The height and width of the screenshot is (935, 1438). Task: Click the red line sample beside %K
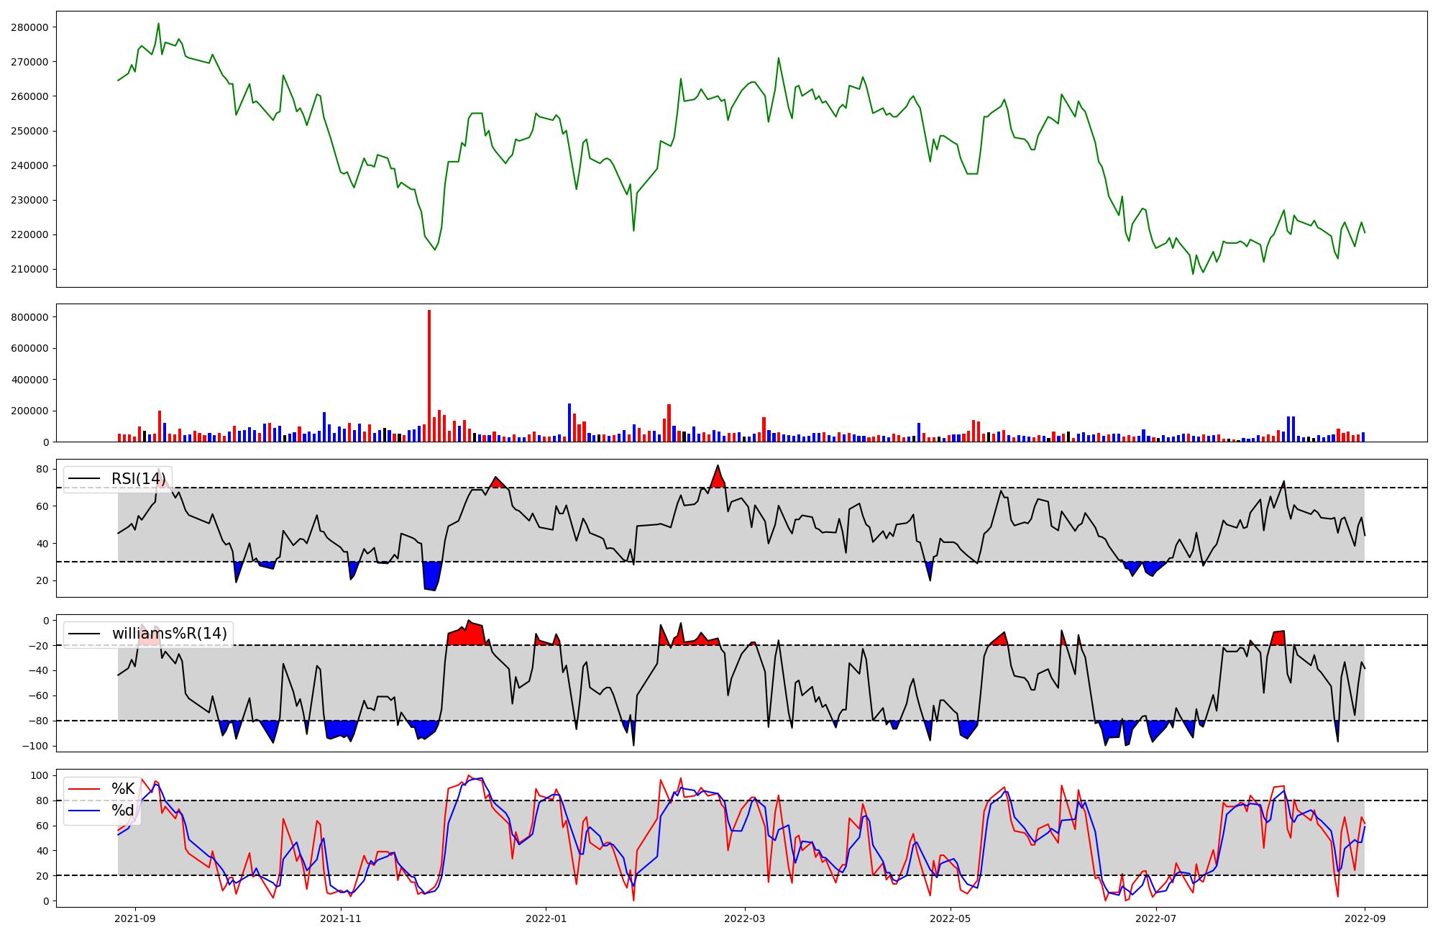[83, 789]
